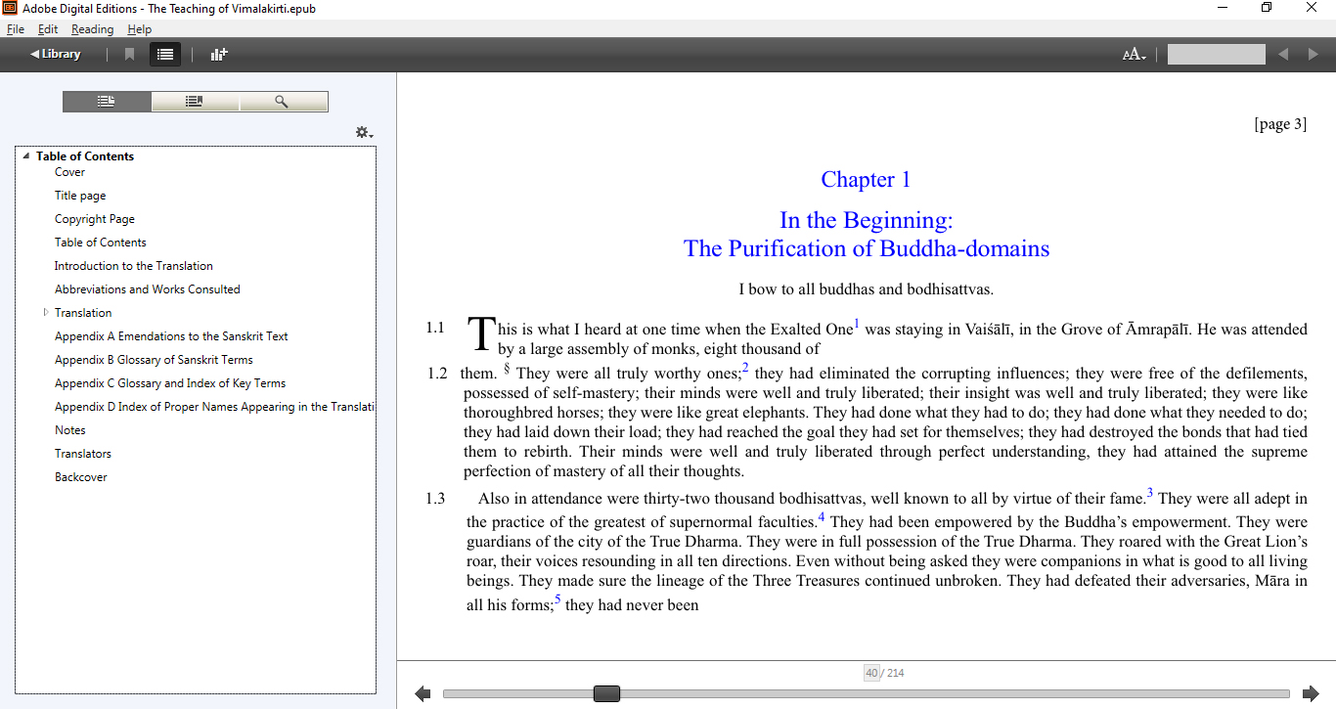Select Translators entry
The width and height of the screenshot is (1336, 709).
(x=83, y=454)
